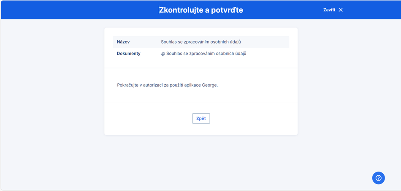
Task: Click the Název label
Action: [123, 42]
